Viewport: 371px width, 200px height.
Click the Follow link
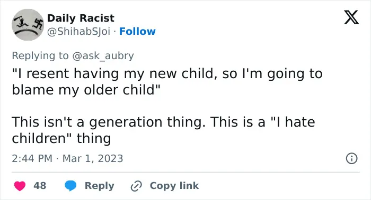coord(137,31)
